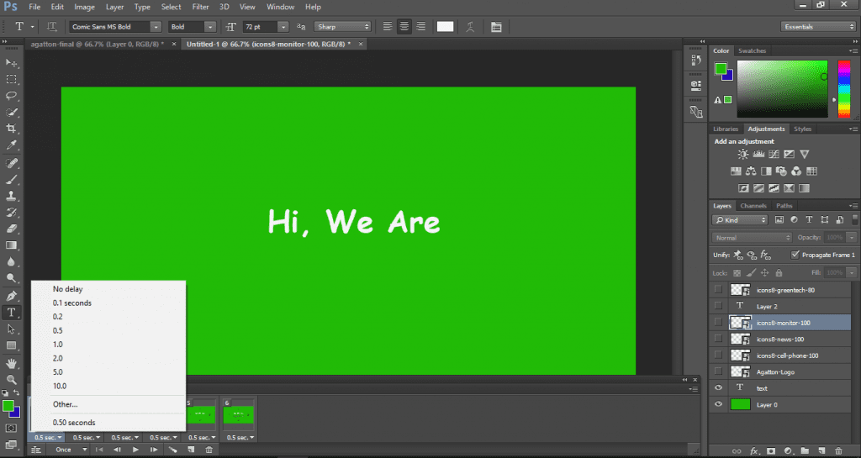Select the Eyedropper tool
Screen dimensions: 861x458
12,145
